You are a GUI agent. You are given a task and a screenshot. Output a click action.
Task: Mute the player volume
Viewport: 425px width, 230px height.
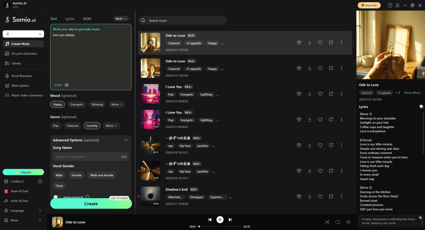(348, 222)
